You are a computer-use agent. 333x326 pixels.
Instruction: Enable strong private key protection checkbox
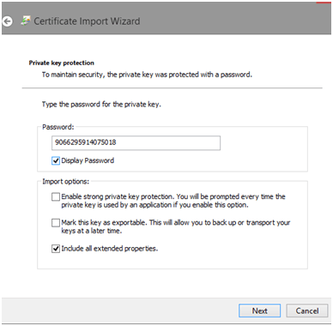tap(56, 196)
